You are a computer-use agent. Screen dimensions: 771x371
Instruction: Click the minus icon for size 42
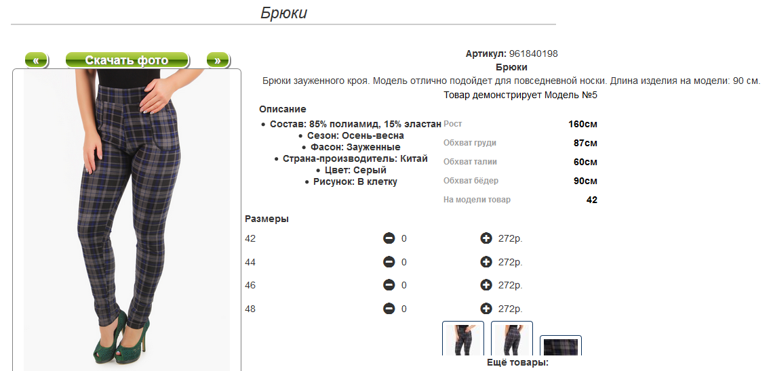389,238
